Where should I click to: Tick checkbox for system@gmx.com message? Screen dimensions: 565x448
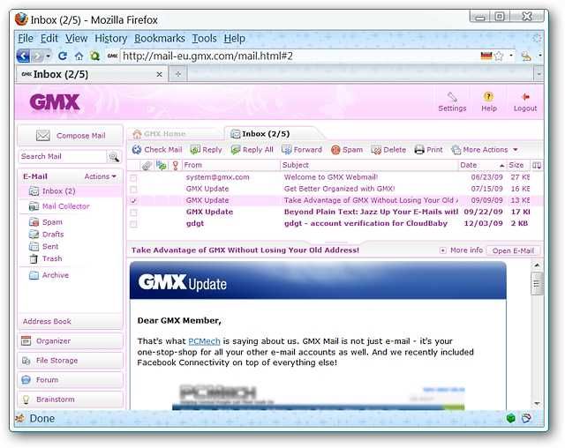click(133, 178)
